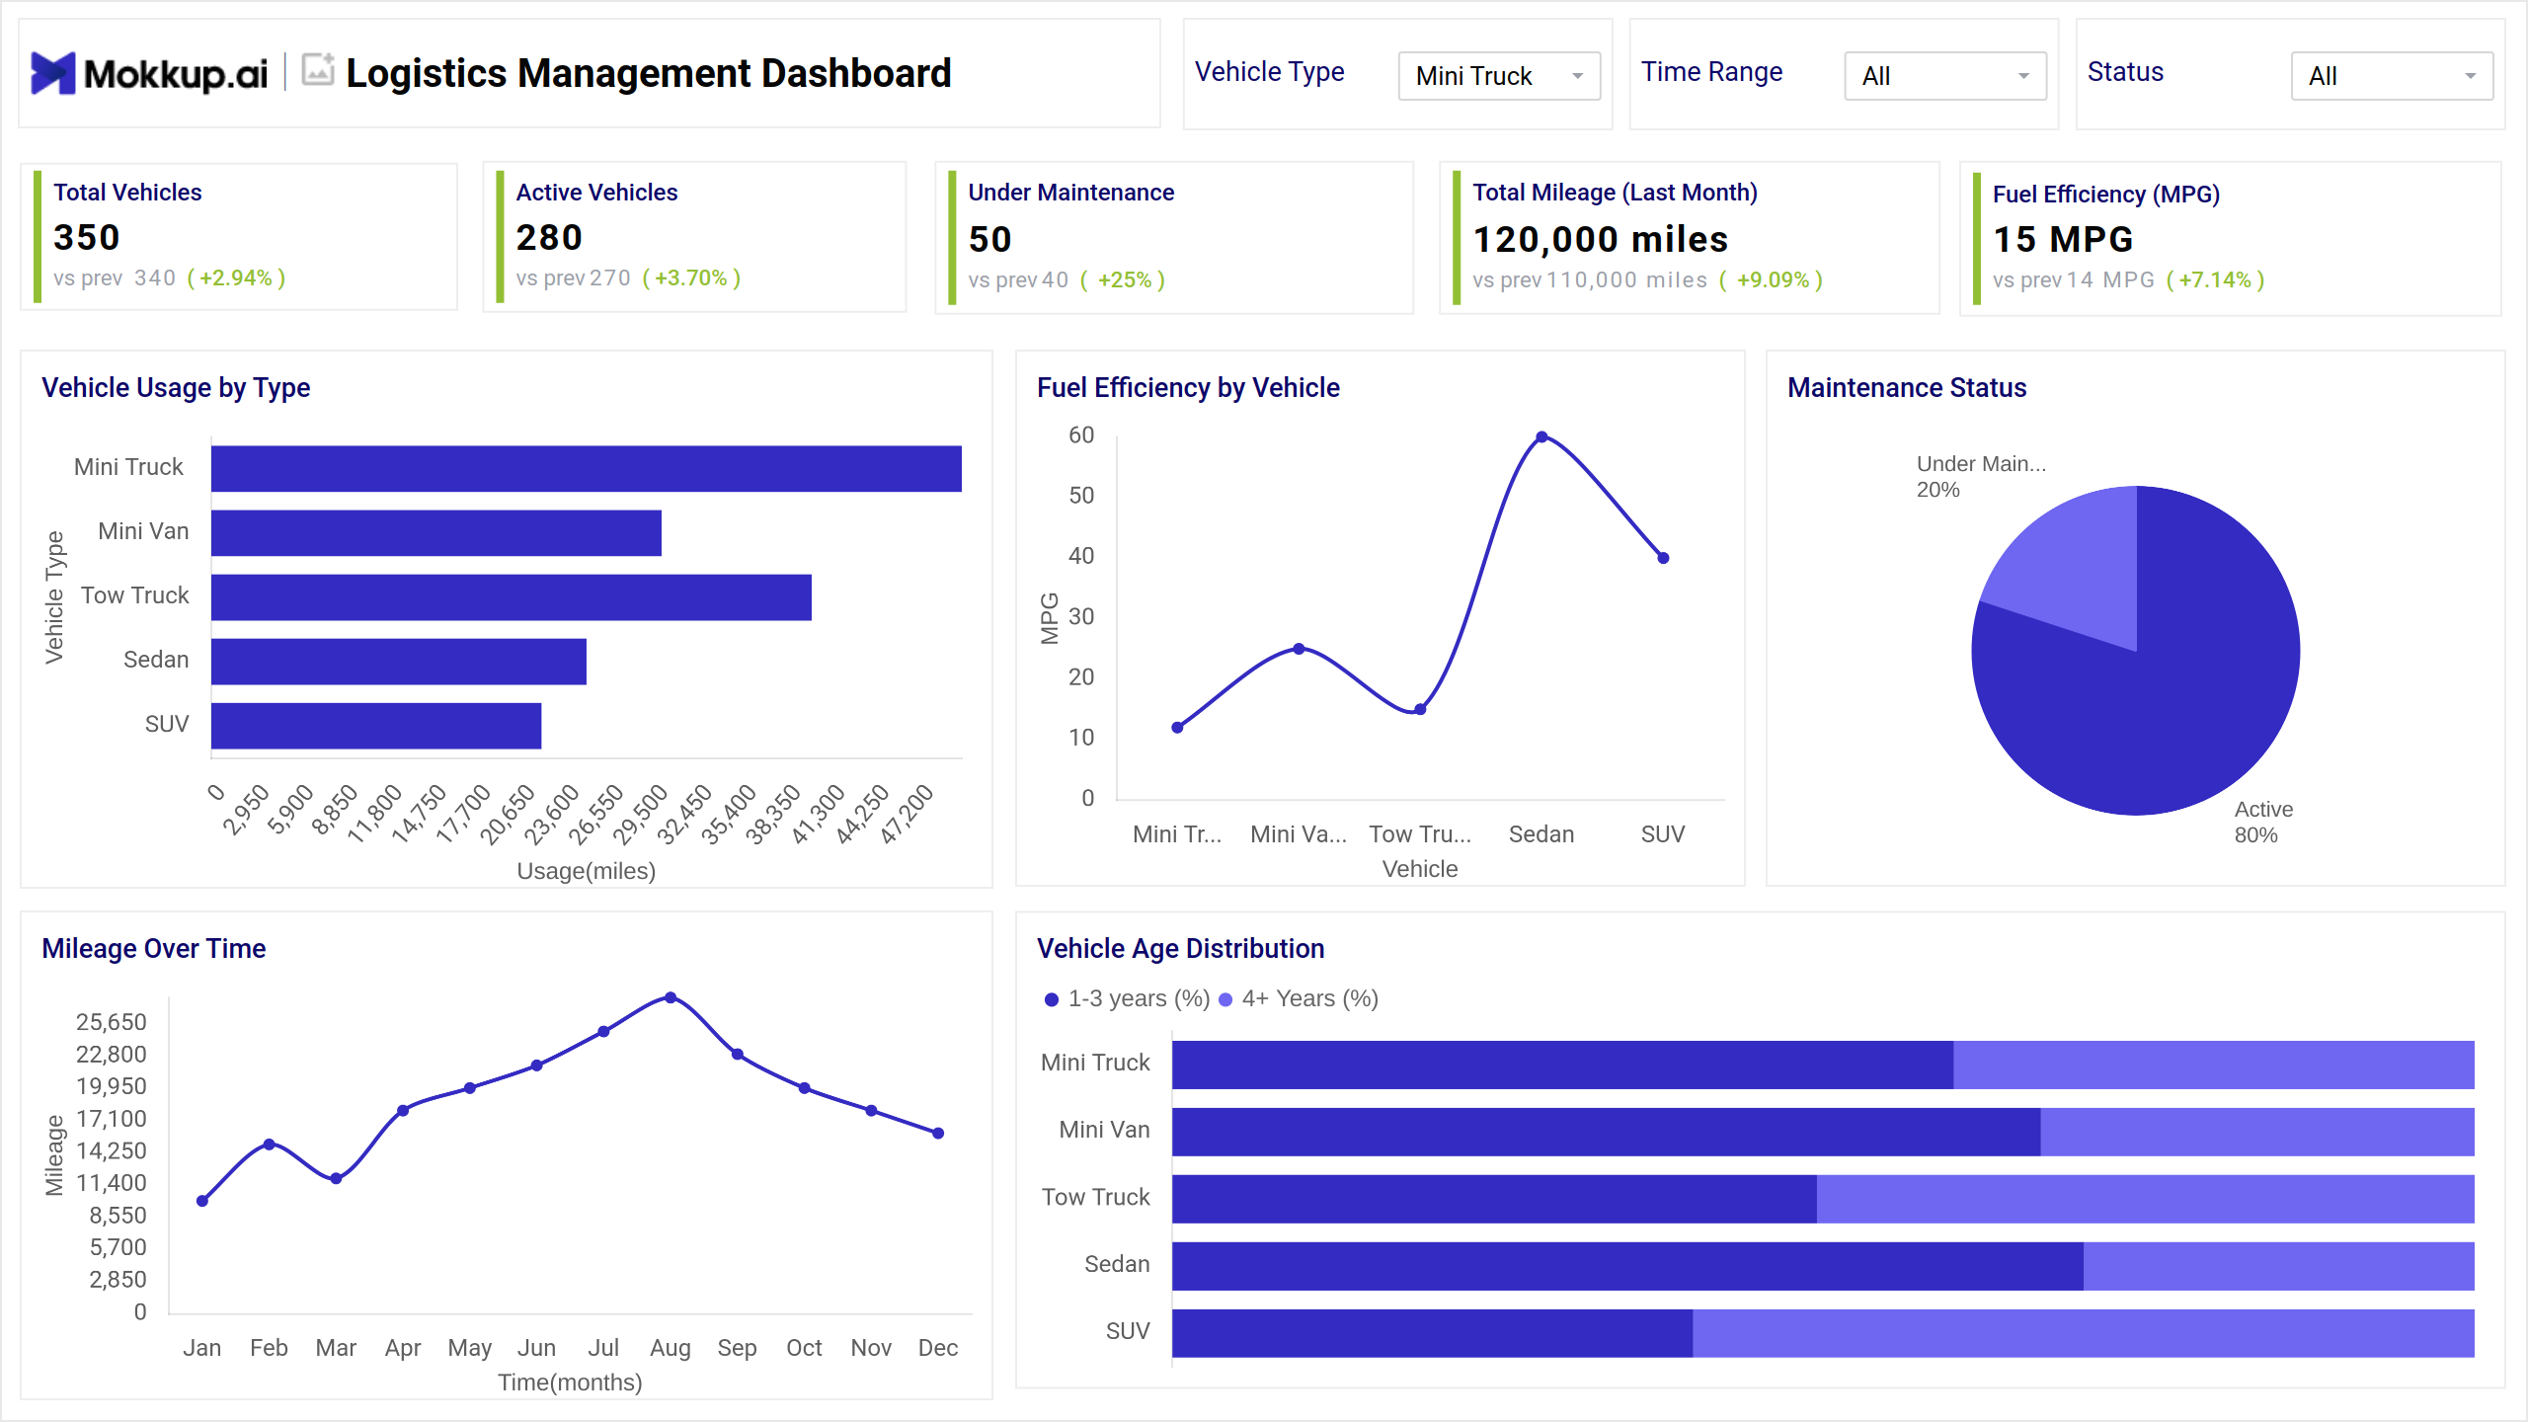The height and width of the screenshot is (1422, 2528).
Task: Open the Status dropdown
Action: (x=2392, y=76)
